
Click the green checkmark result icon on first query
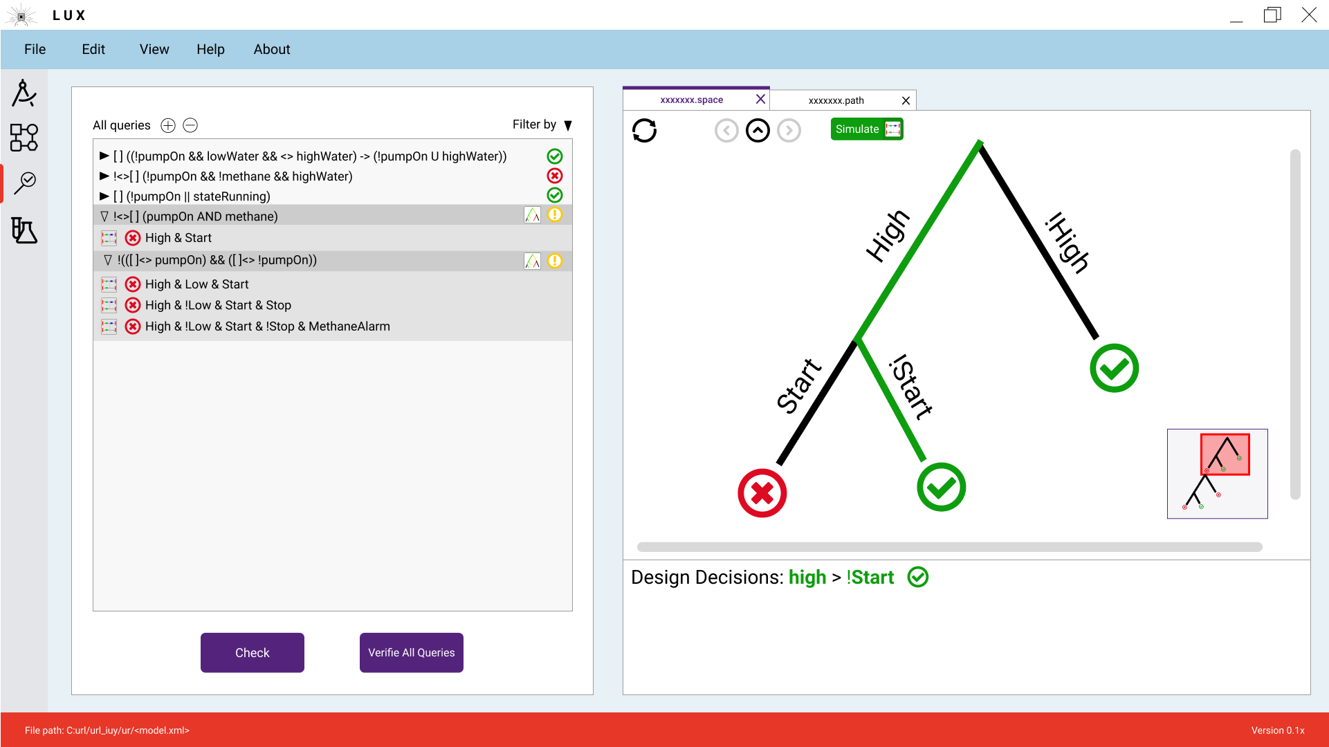click(x=555, y=156)
